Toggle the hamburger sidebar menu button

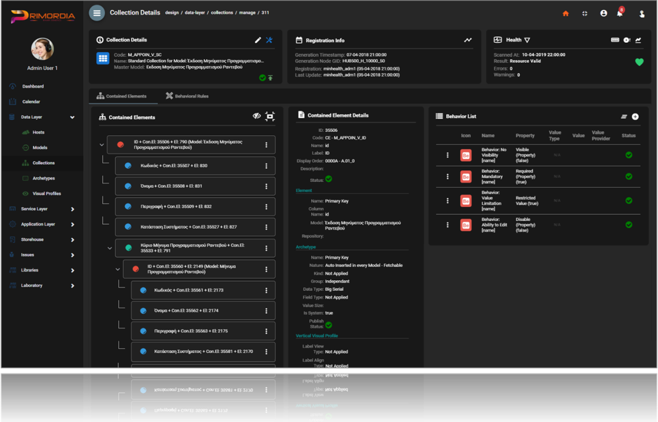97,13
